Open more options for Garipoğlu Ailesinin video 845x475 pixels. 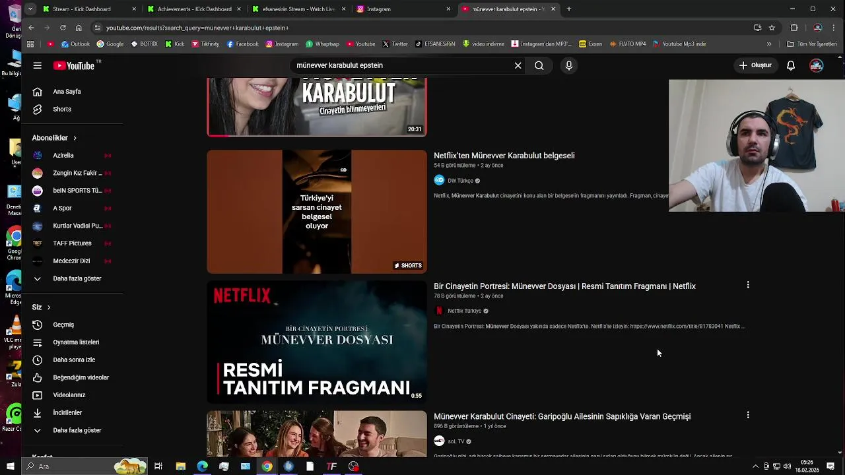click(748, 415)
